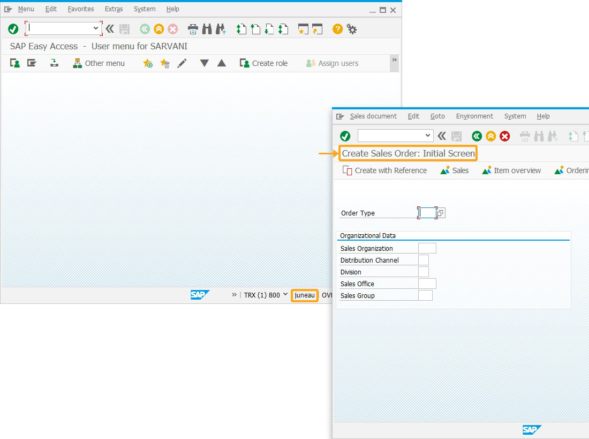Click Sales Office input field
This screenshot has height=439, width=589.
click(x=427, y=284)
